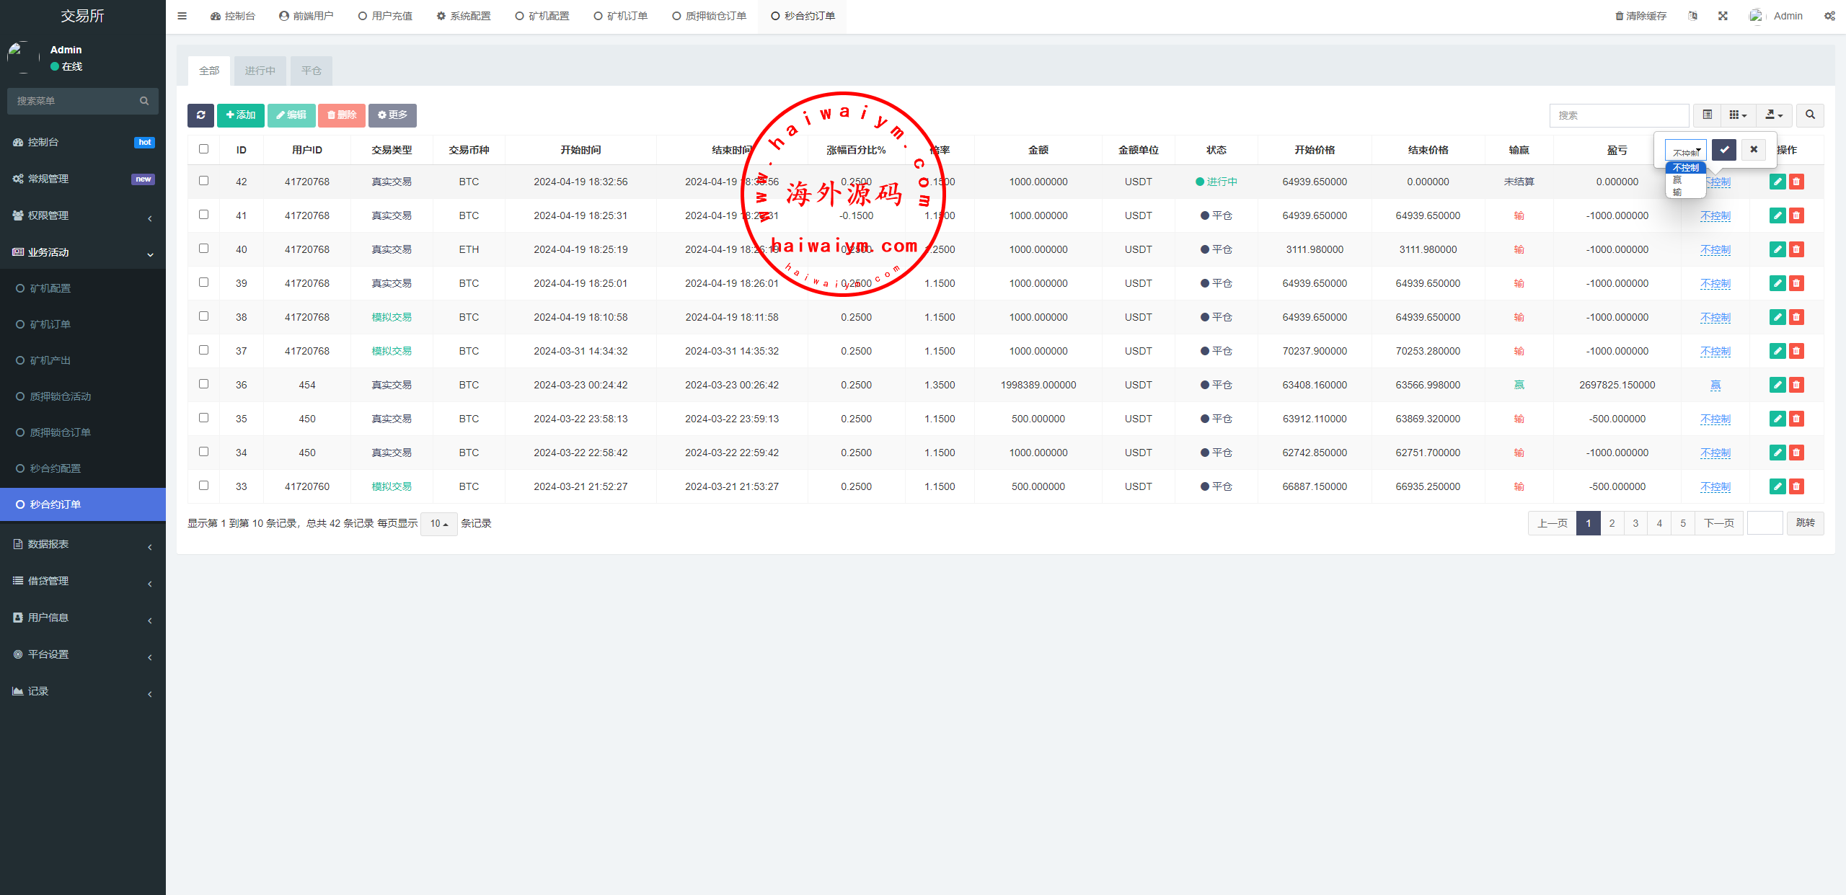Go to pagination page 3
The width and height of the screenshot is (1846, 895).
(1635, 523)
